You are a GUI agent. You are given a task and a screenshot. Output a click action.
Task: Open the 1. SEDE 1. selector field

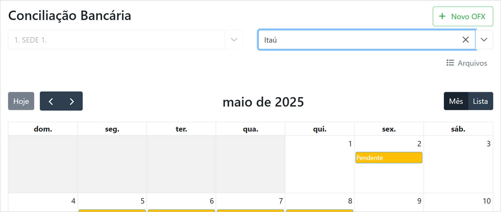116,40
